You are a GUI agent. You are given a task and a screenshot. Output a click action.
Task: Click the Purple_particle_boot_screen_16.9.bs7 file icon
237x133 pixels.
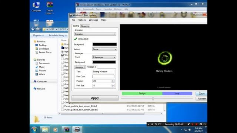63,110
